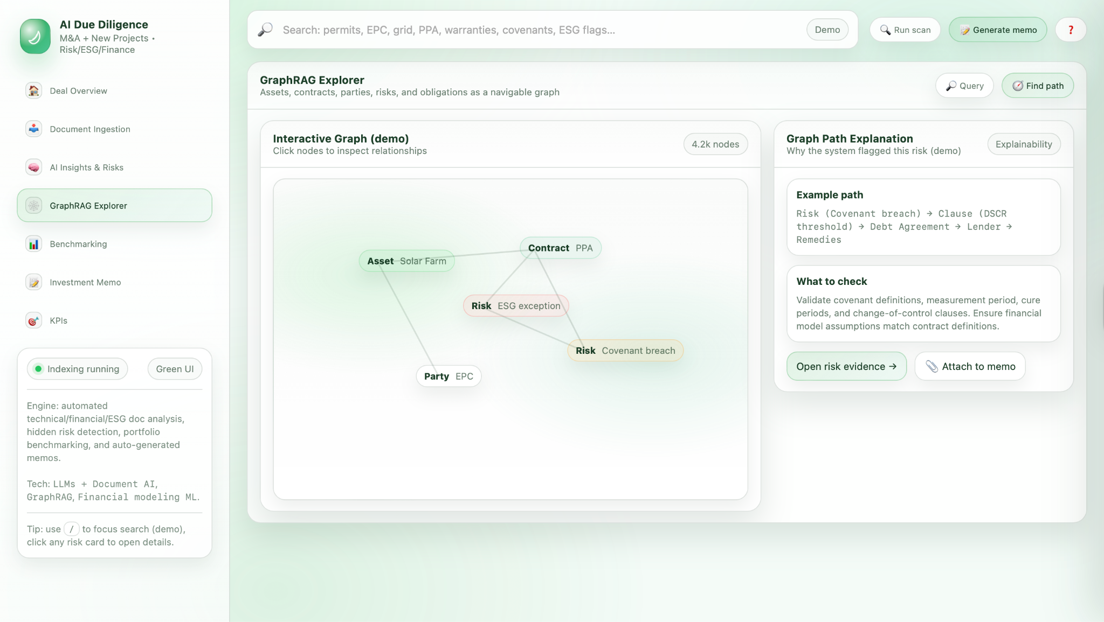Click Open risk evidence button
Image resolution: width=1104 pixels, height=622 pixels.
pyautogui.click(x=846, y=366)
